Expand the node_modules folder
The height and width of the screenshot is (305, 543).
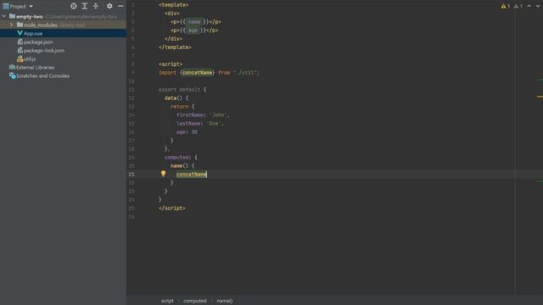pyautogui.click(x=11, y=25)
